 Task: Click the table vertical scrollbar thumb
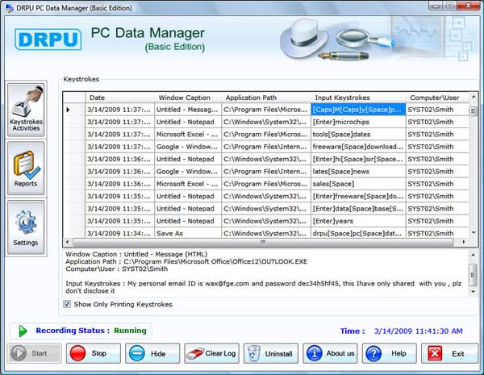pos(474,110)
